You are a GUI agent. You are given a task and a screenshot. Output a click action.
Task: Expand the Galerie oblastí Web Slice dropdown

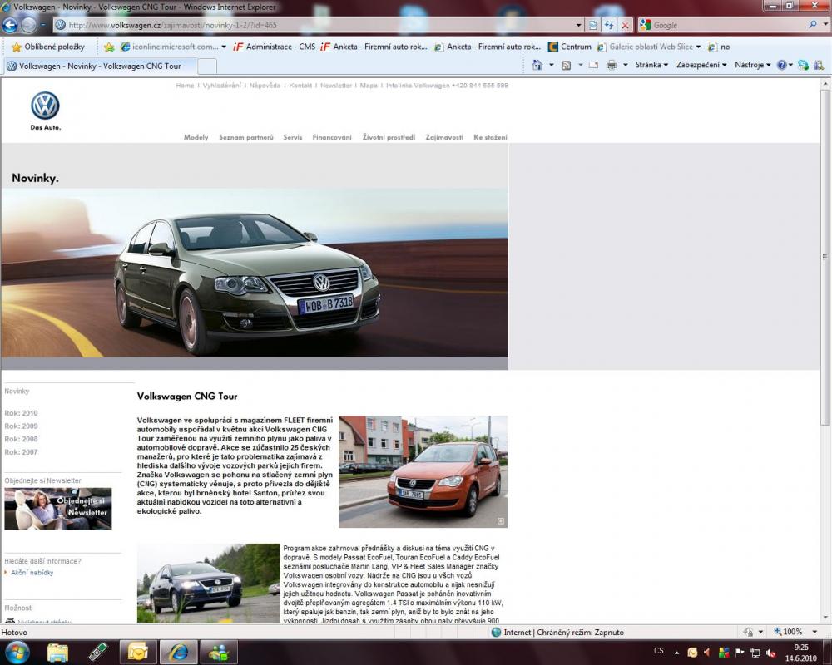click(698, 47)
